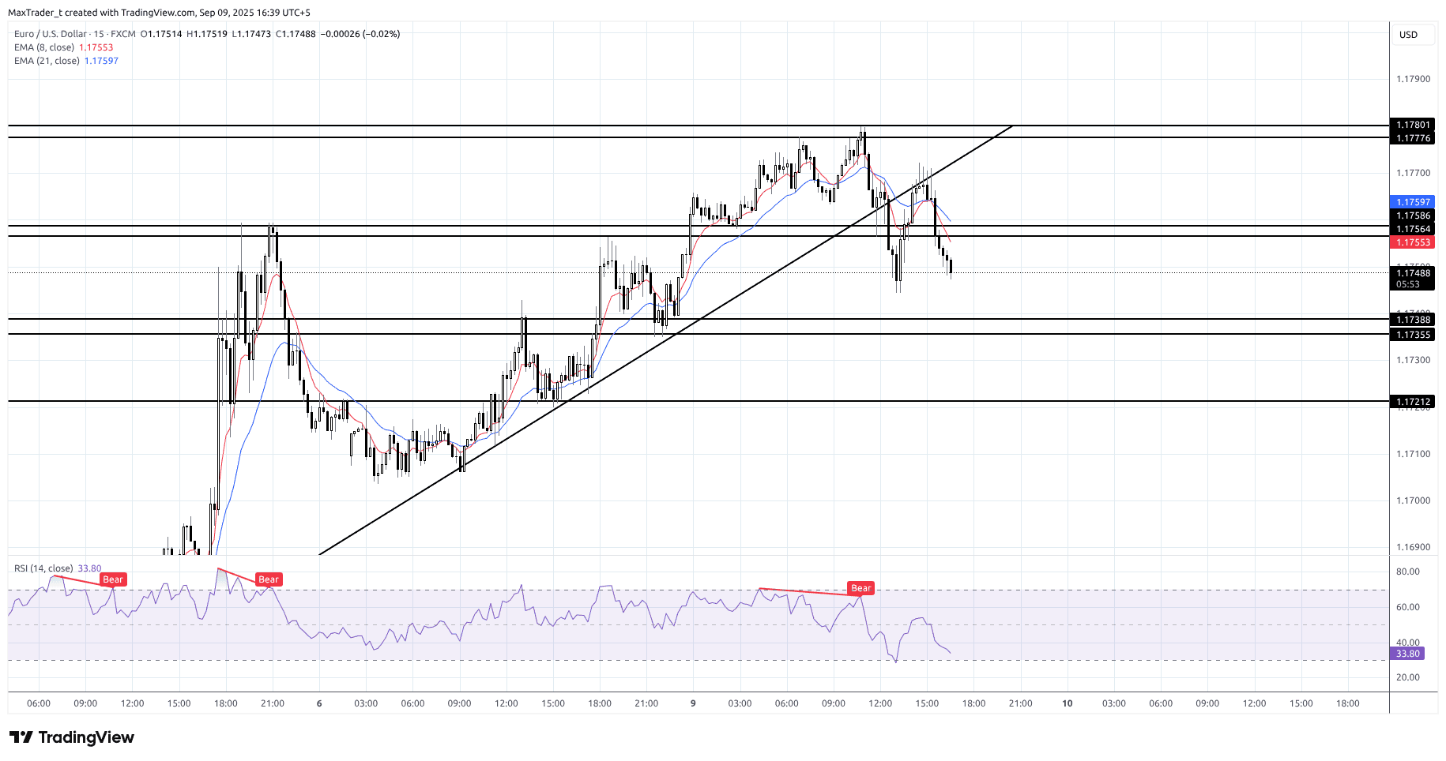The width and height of the screenshot is (1446, 761).
Task: Click the 1.17212 horizontal line label
Action: pyautogui.click(x=1412, y=402)
